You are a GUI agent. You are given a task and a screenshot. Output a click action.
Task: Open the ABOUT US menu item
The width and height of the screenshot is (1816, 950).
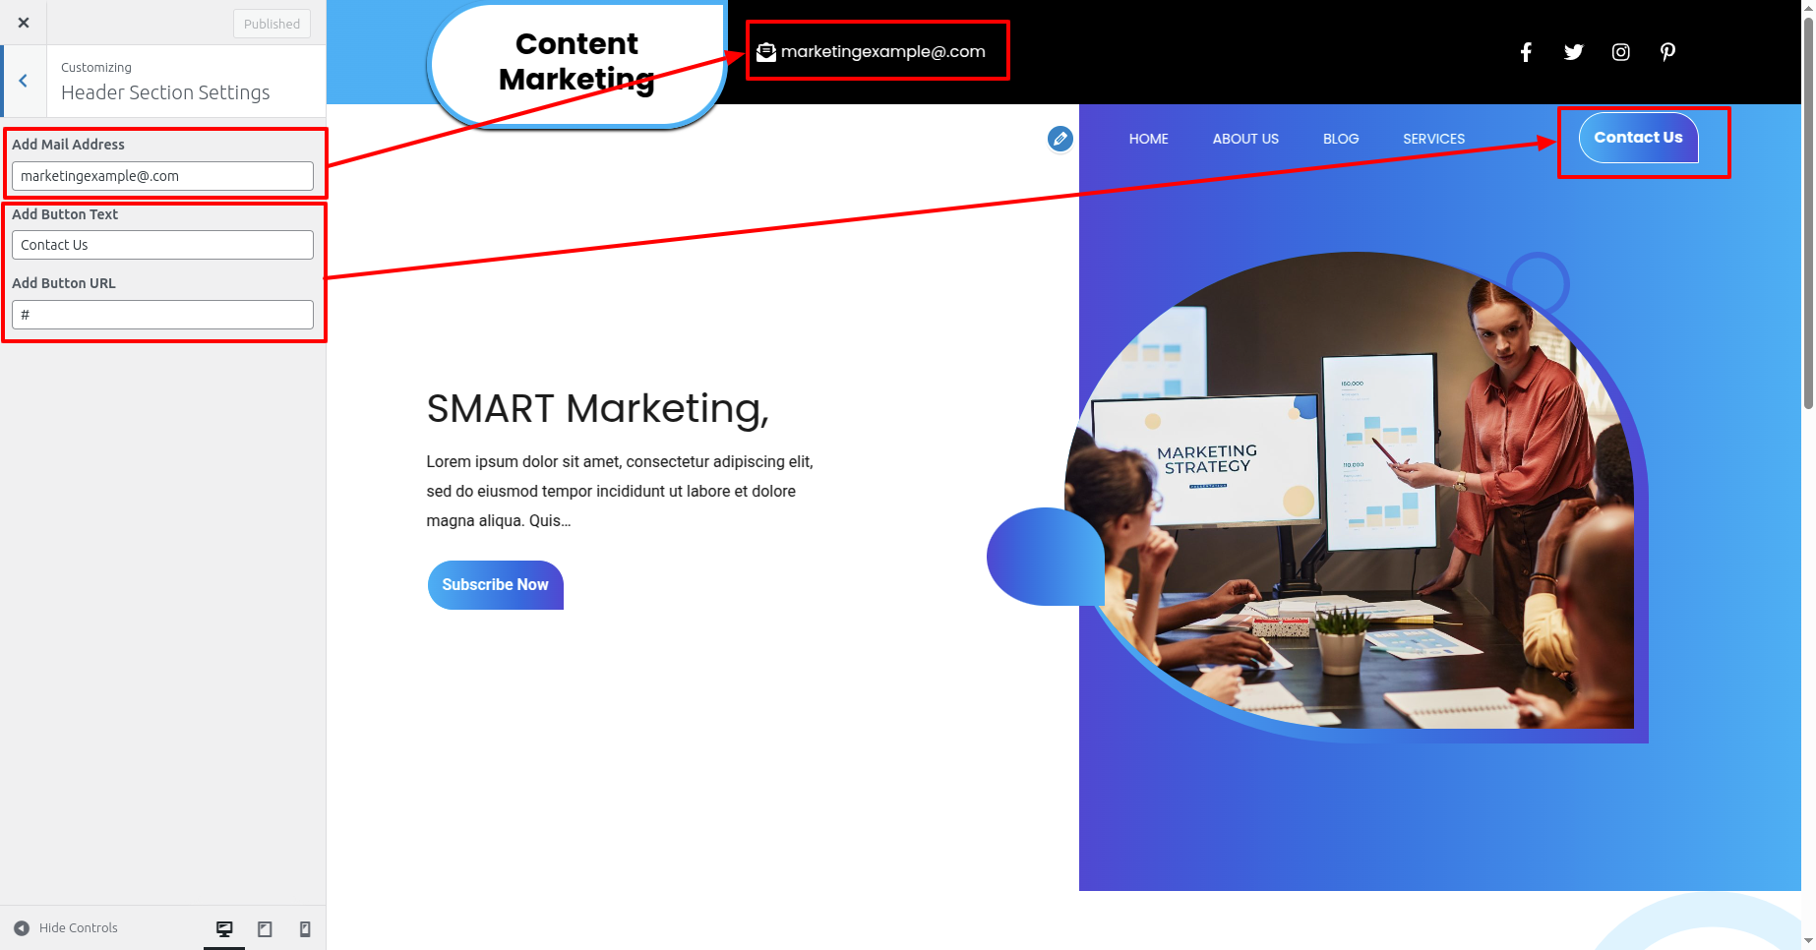1245,139
